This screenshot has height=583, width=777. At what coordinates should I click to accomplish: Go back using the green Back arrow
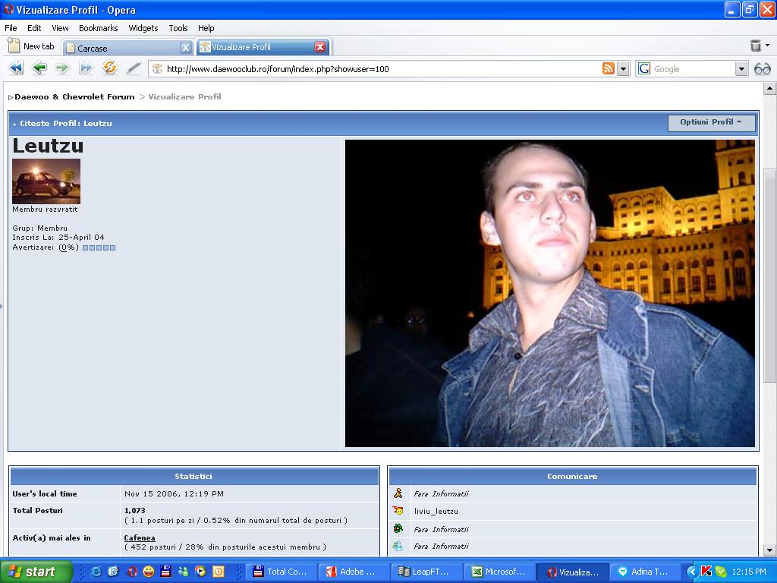(x=39, y=68)
